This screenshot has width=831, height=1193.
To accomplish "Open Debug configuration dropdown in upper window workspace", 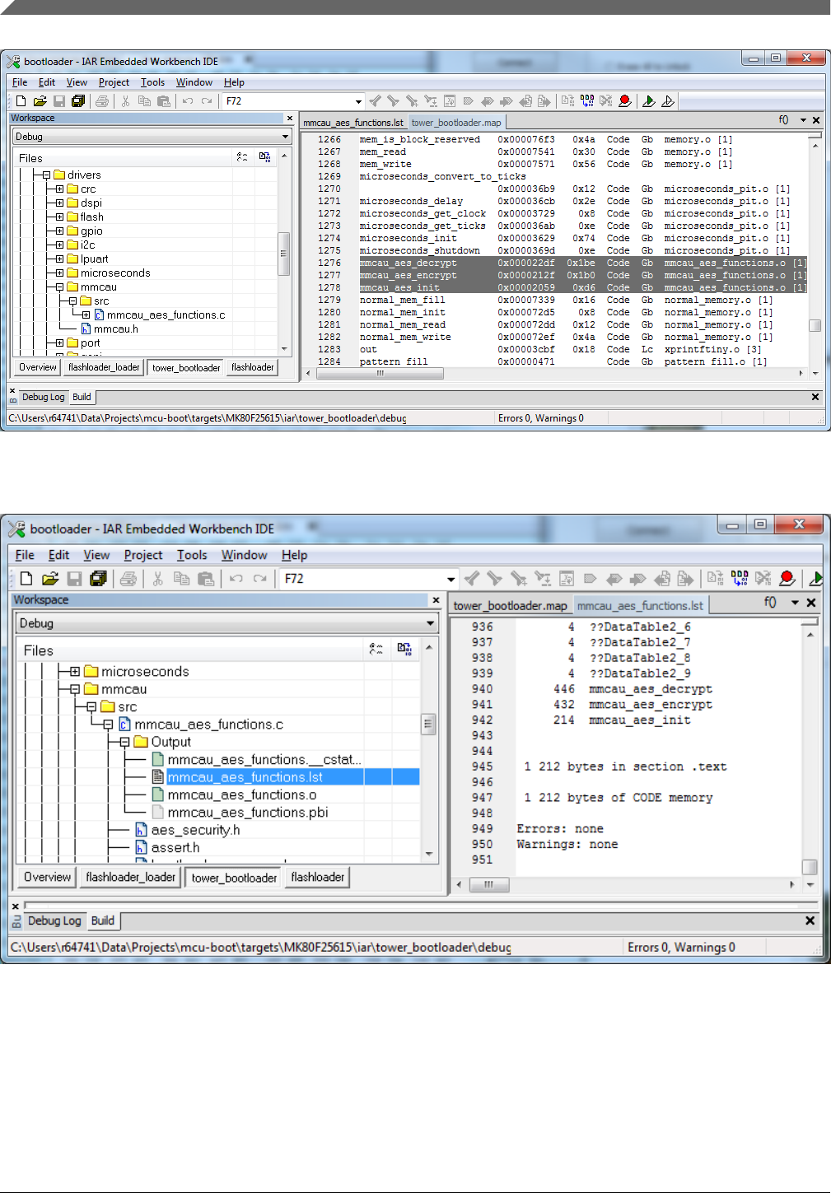I will pyautogui.click(x=285, y=137).
